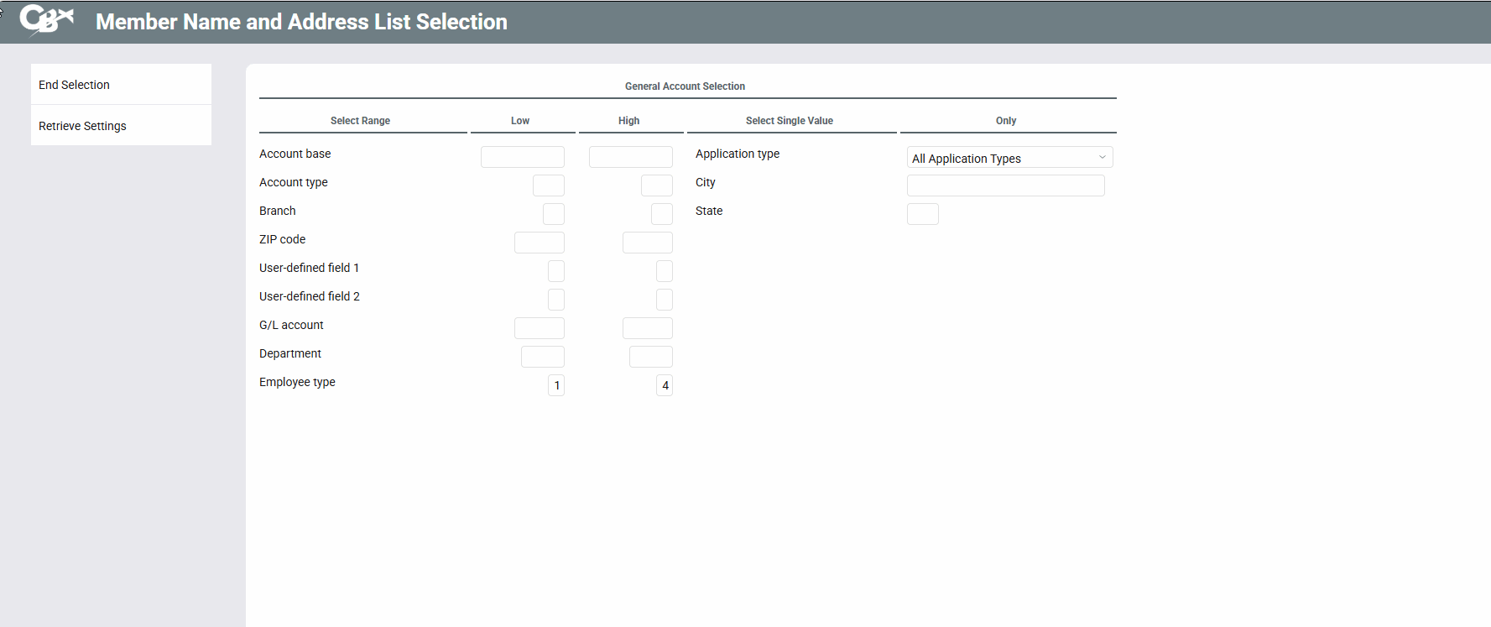Click the Application type dropdown chevron arrow
Image resolution: width=1491 pixels, height=627 pixels.
point(1102,158)
